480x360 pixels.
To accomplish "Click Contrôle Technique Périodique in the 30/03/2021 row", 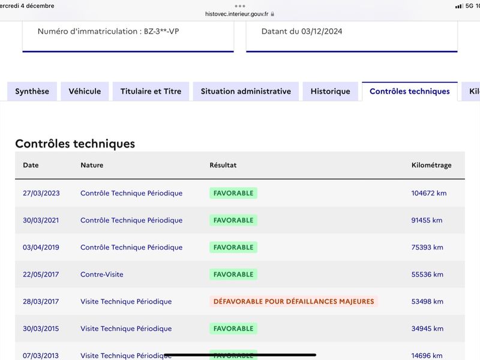I will tap(131, 220).
